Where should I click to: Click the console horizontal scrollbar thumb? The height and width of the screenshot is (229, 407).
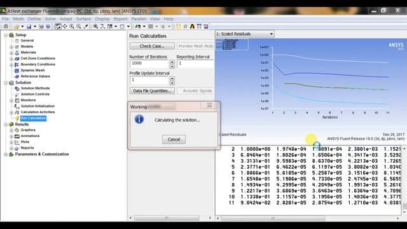(x=273, y=218)
